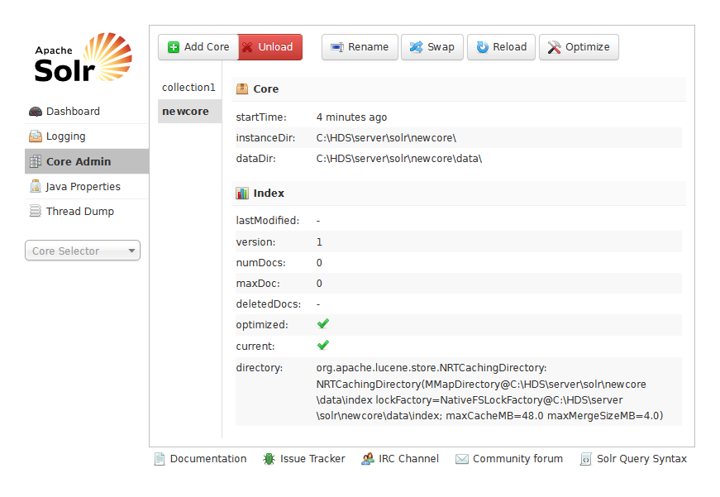Click the red X Unload icon
The height and width of the screenshot is (497, 720).
point(247,47)
